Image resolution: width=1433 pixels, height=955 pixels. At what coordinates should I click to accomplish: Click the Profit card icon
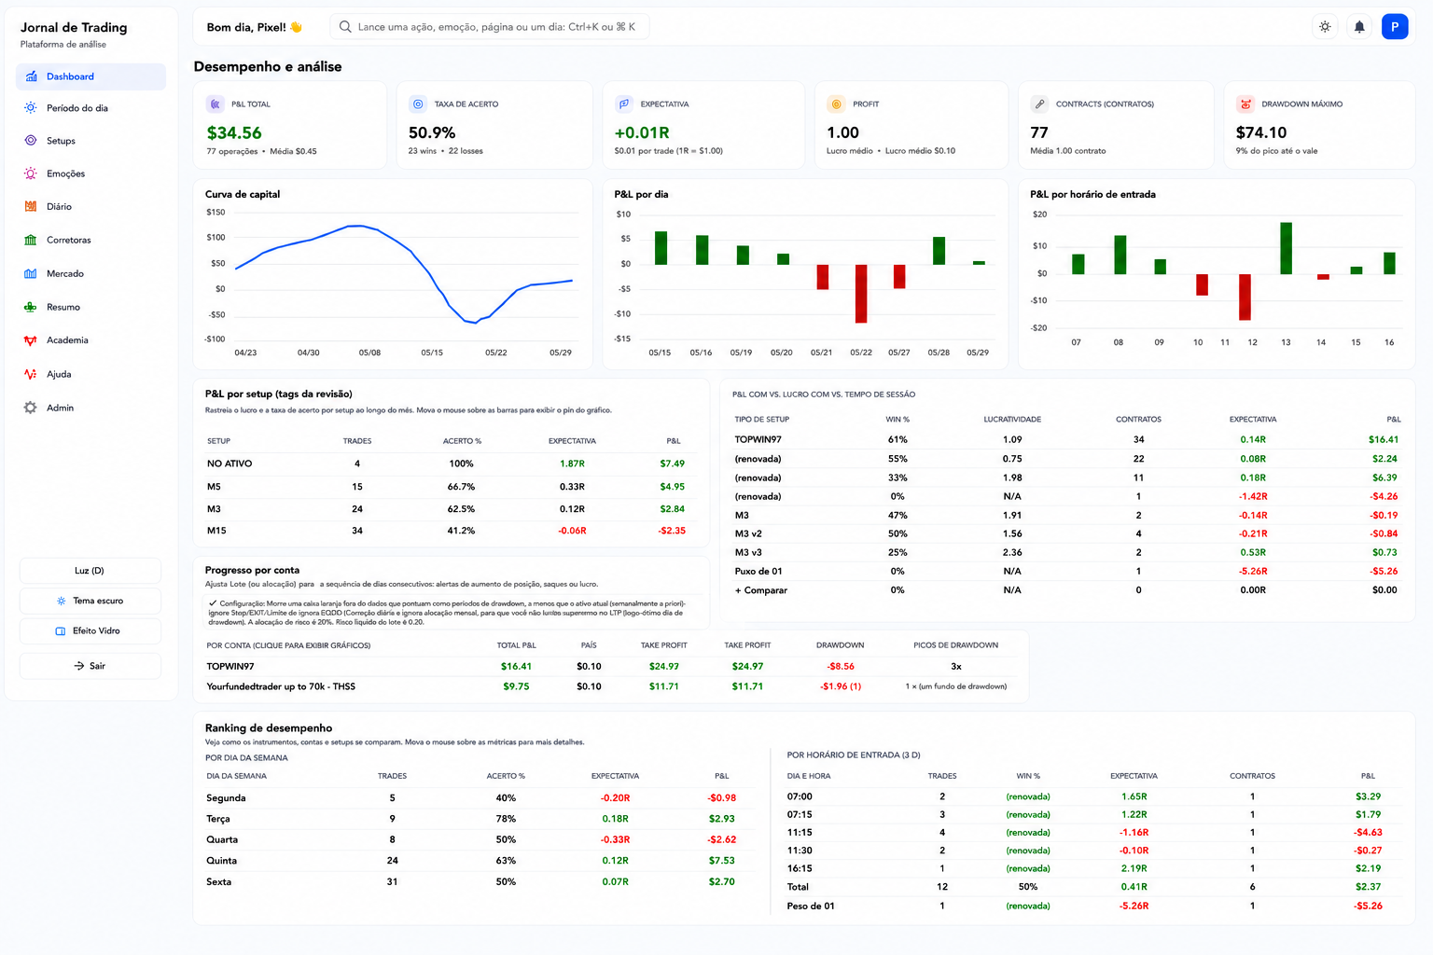coord(836,104)
